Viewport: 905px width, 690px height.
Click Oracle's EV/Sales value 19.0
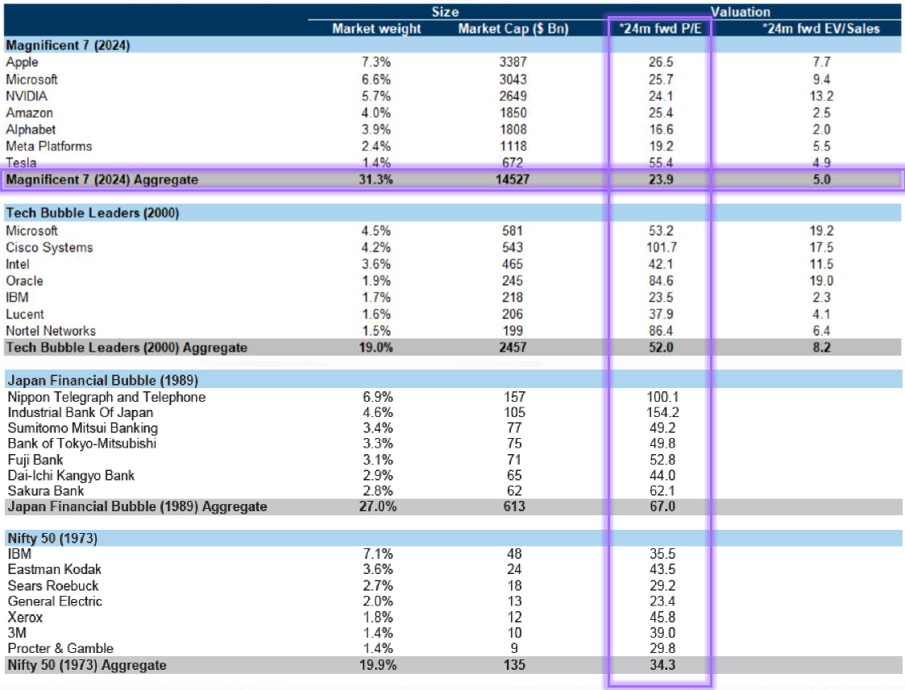click(x=821, y=281)
